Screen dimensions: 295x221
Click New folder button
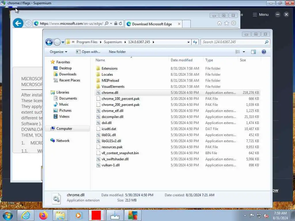click(x=117, y=52)
